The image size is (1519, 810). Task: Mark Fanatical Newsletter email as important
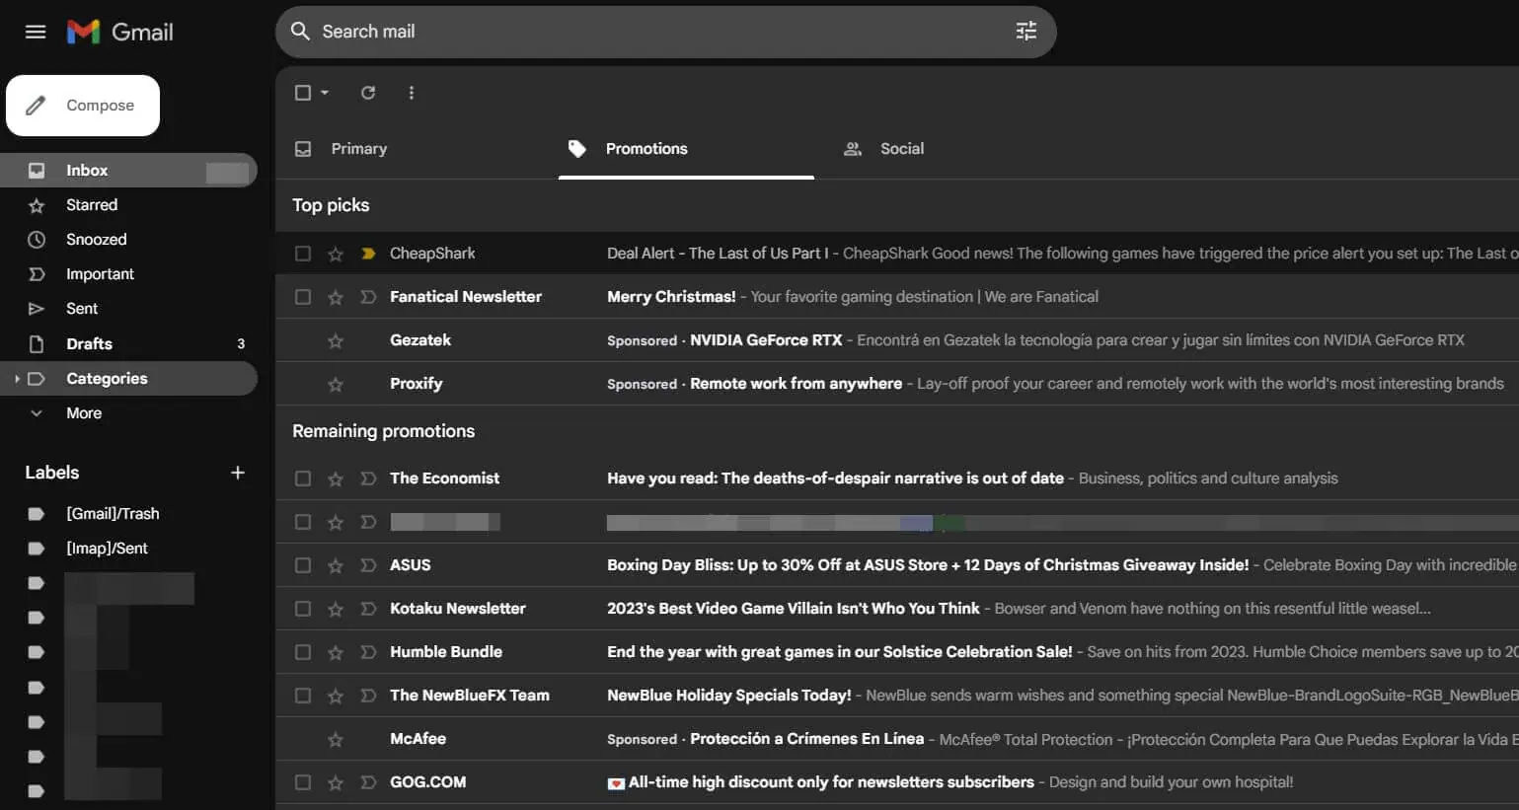click(368, 297)
